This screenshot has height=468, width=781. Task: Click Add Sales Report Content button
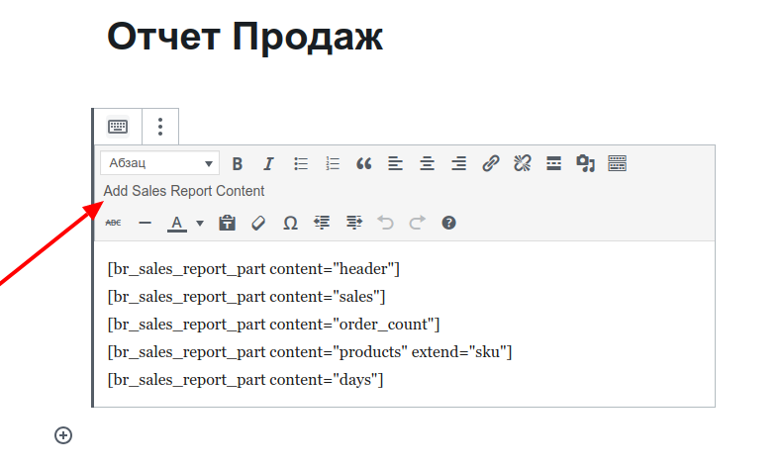pos(184,191)
